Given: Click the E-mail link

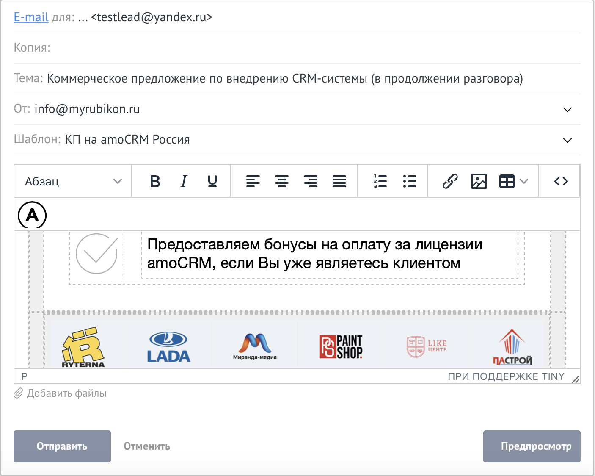Looking at the screenshot, I should coord(31,17).
